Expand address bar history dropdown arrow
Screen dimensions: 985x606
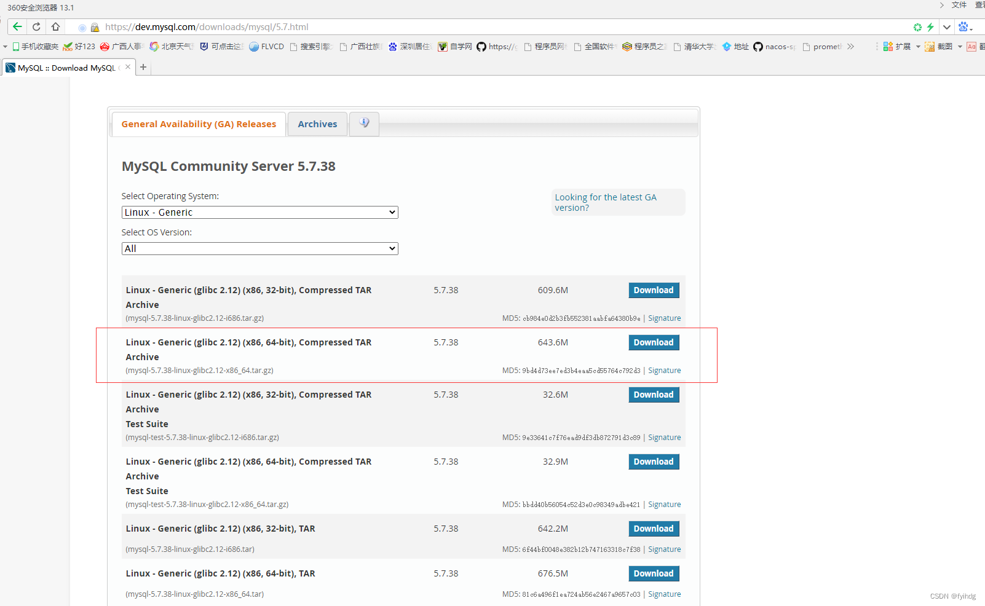point(947,27)
